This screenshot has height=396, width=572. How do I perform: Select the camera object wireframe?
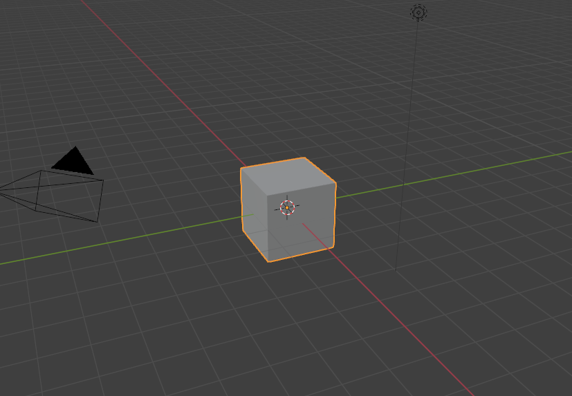coord(52,196)
